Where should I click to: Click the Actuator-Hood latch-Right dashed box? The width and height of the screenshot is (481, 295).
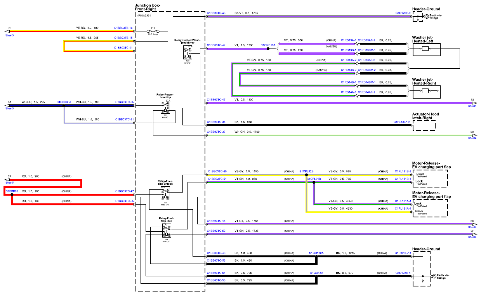click(424, 125)
